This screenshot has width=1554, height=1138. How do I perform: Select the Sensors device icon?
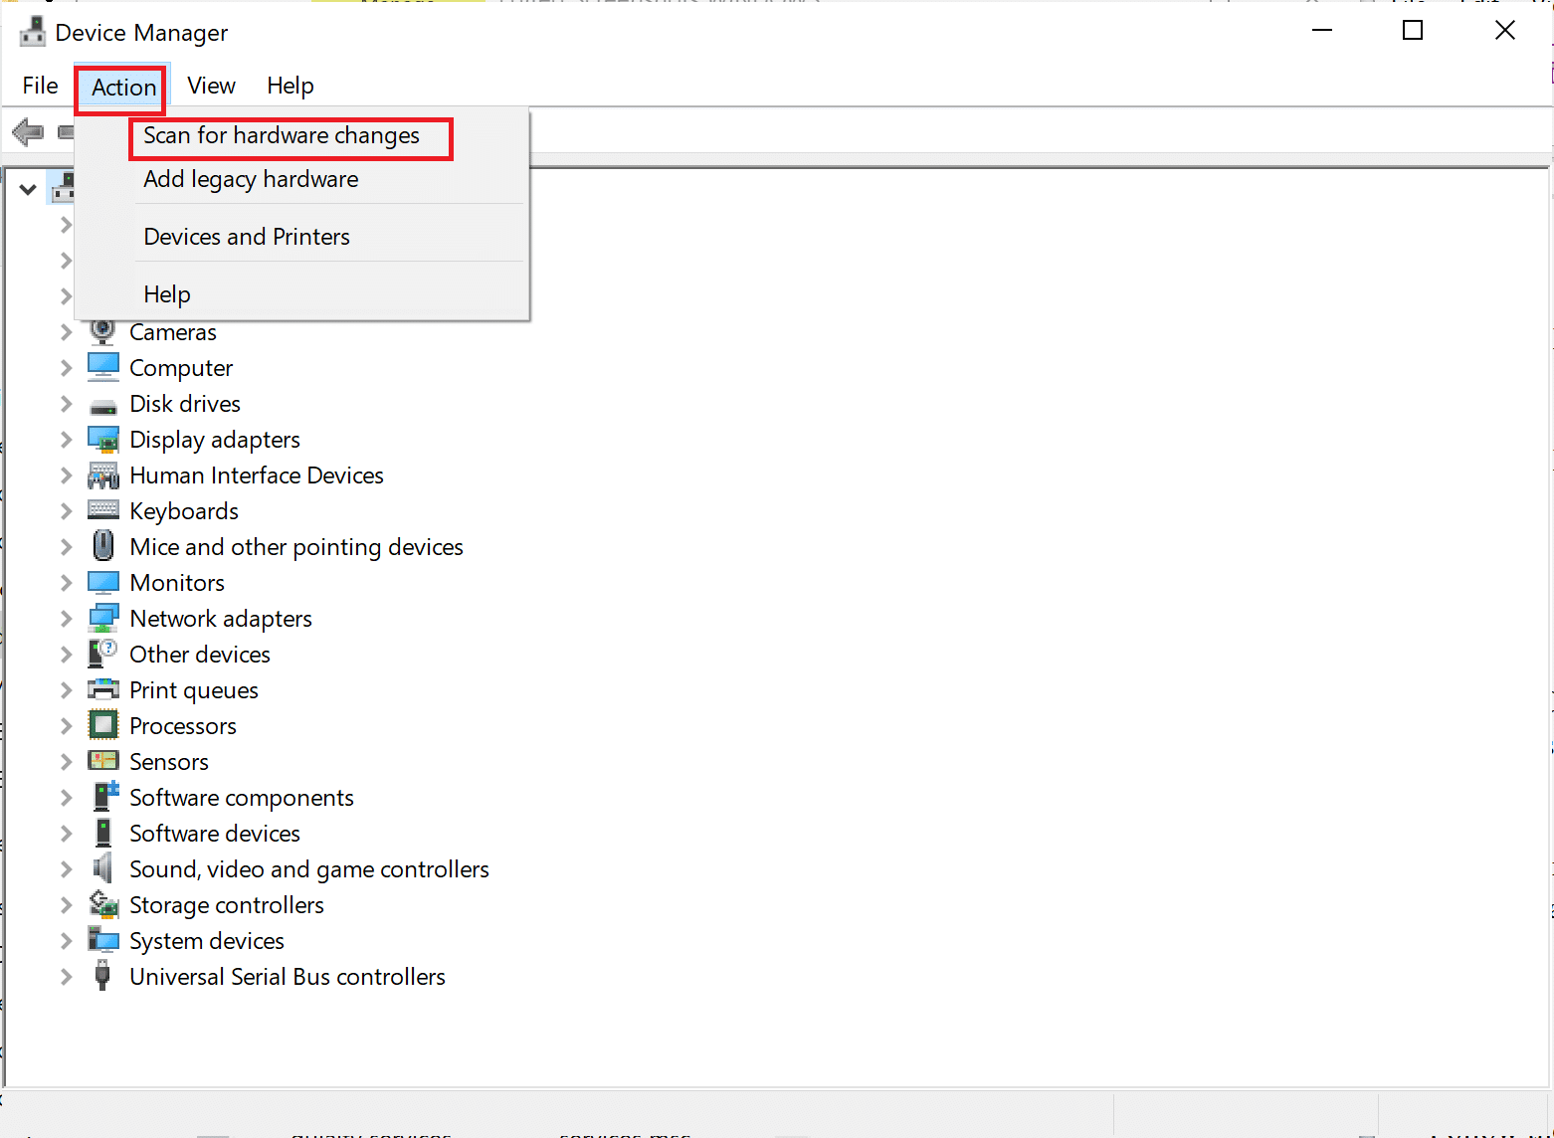[103, 761]
